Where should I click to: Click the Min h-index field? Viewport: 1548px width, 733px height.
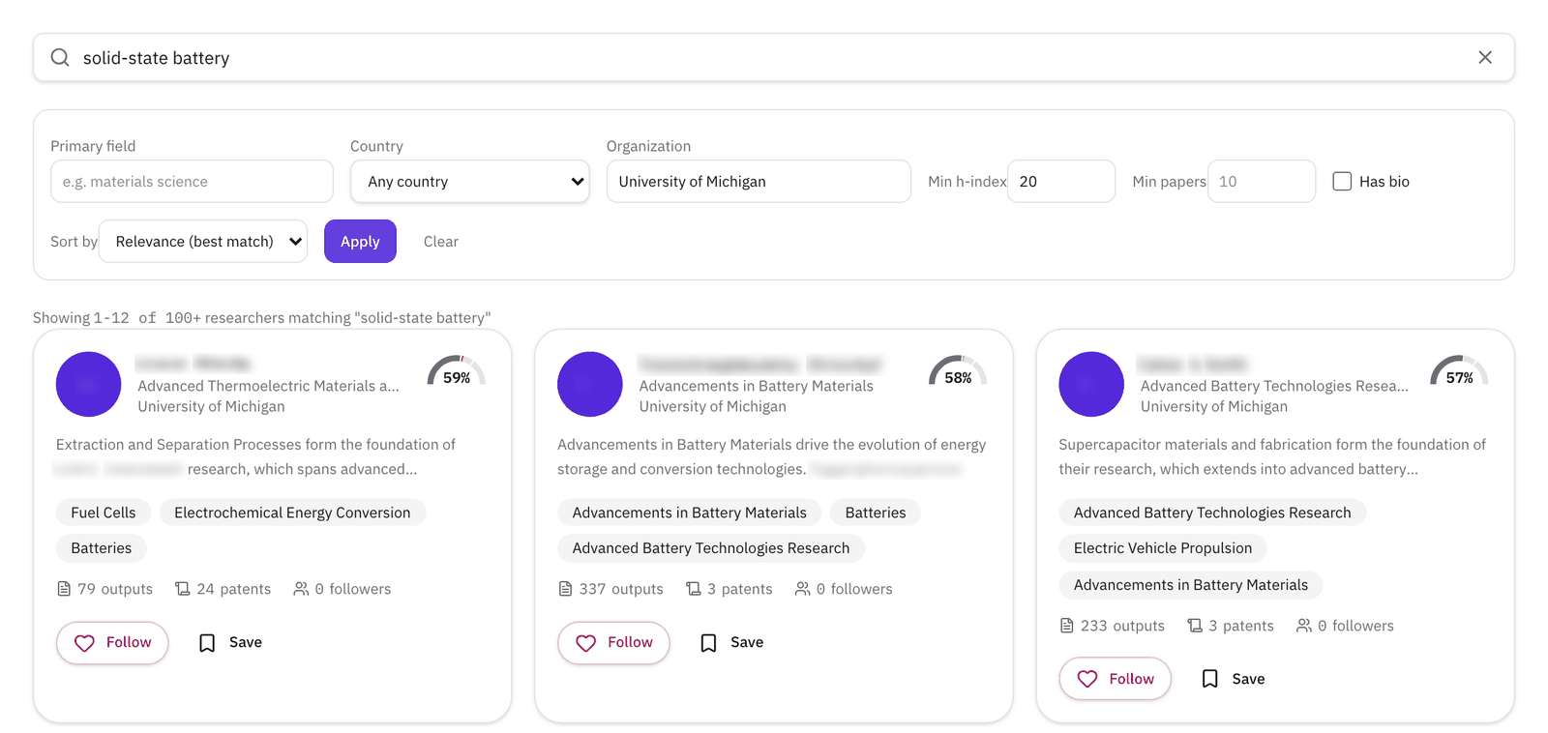click(1061, 181)
